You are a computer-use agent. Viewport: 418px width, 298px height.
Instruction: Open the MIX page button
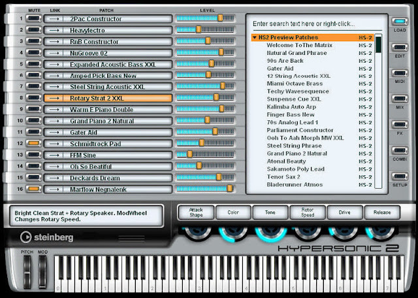coord(400,99)
